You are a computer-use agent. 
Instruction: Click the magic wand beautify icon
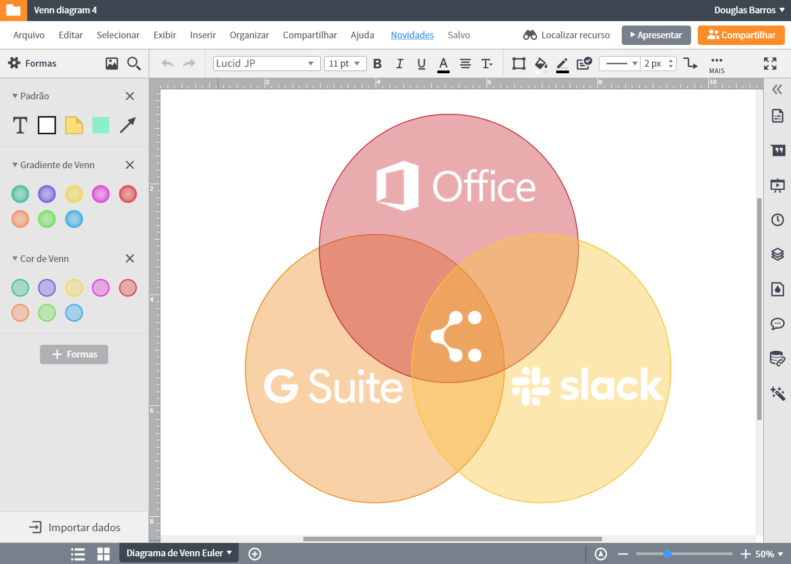[777, 393]
